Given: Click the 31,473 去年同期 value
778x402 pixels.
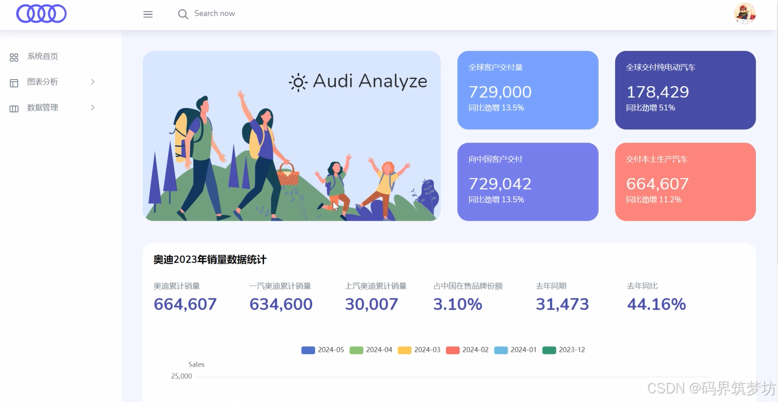Looking at the screenshot, I should tap(562, 305).
